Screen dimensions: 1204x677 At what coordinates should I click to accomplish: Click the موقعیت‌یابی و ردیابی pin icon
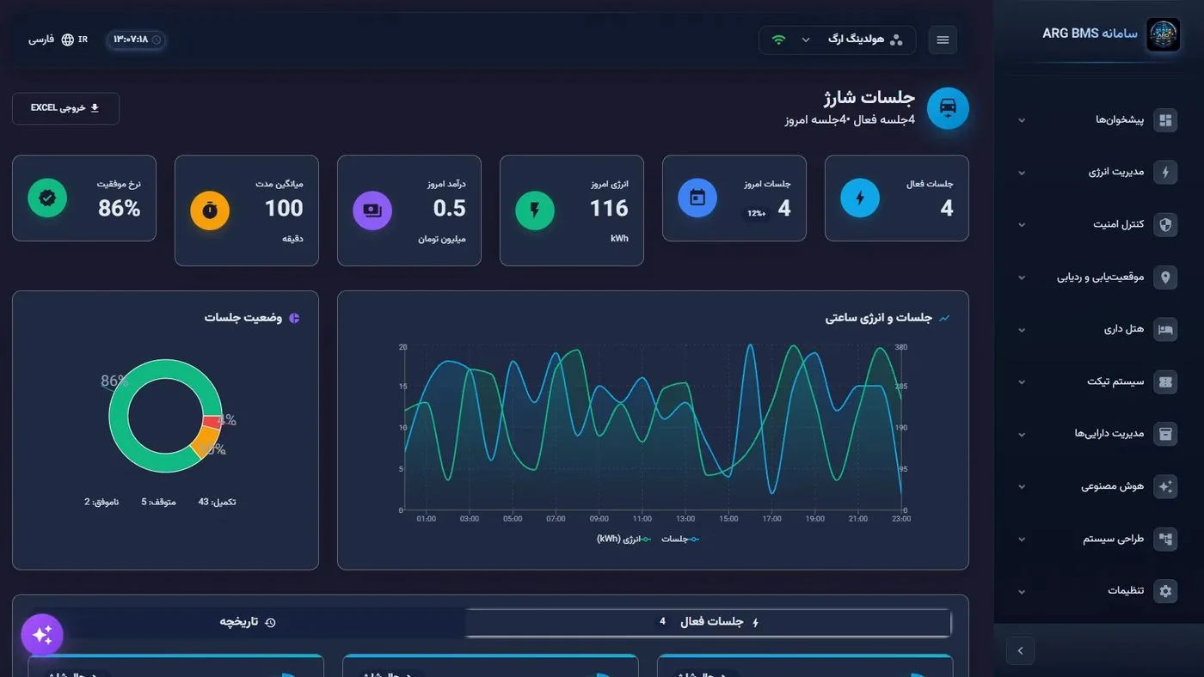click(x=1165, y=278)
